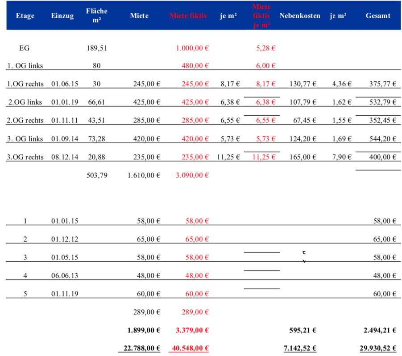Click the Fläche m² header cell
402x356 pixels.
pyautogui.click(x=97, y=16)
